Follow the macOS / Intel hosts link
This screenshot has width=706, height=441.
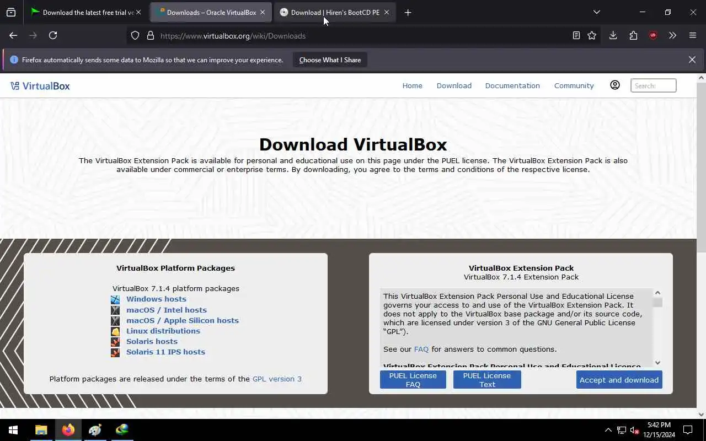167,310
